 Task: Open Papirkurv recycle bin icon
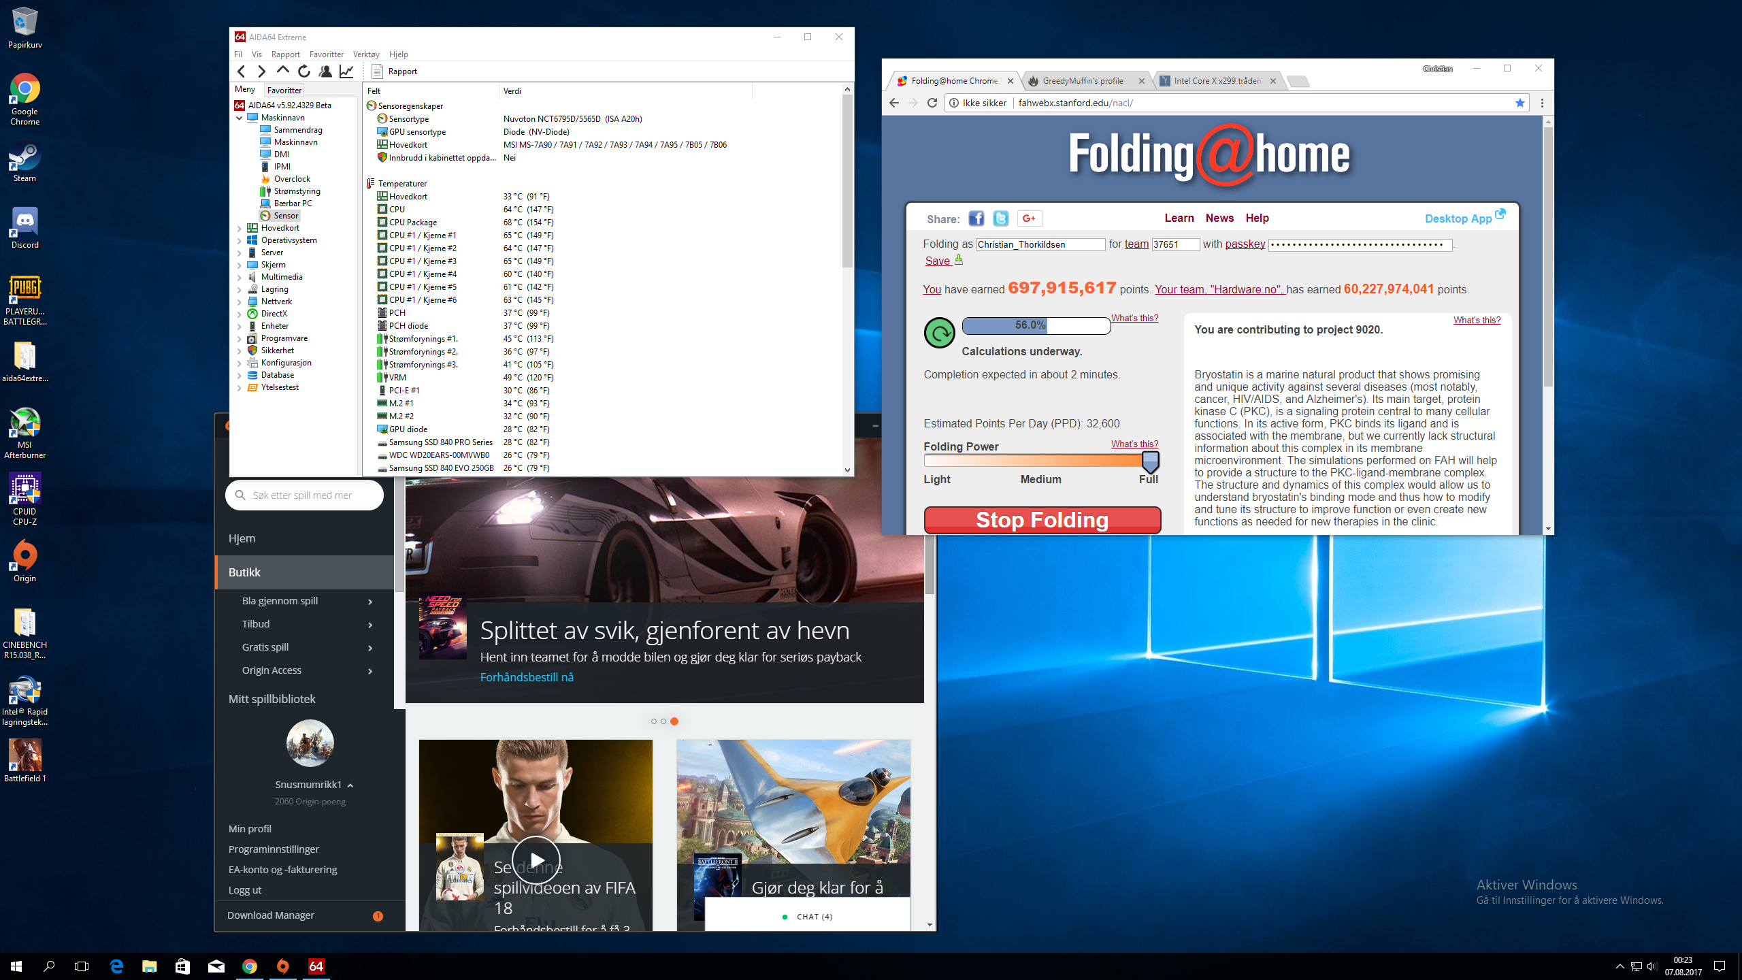pyautogui.click(x=24, y=27)
